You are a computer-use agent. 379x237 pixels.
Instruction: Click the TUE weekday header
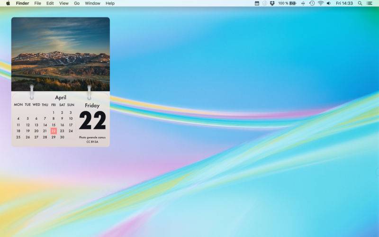[x=28, y=105]
